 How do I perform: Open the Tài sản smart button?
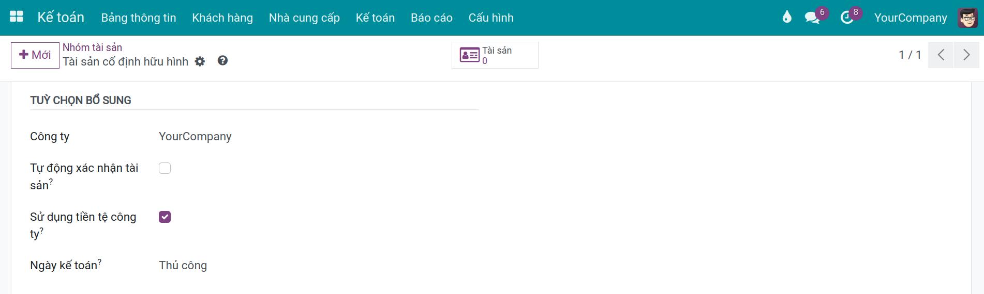[x=495, y=55]
